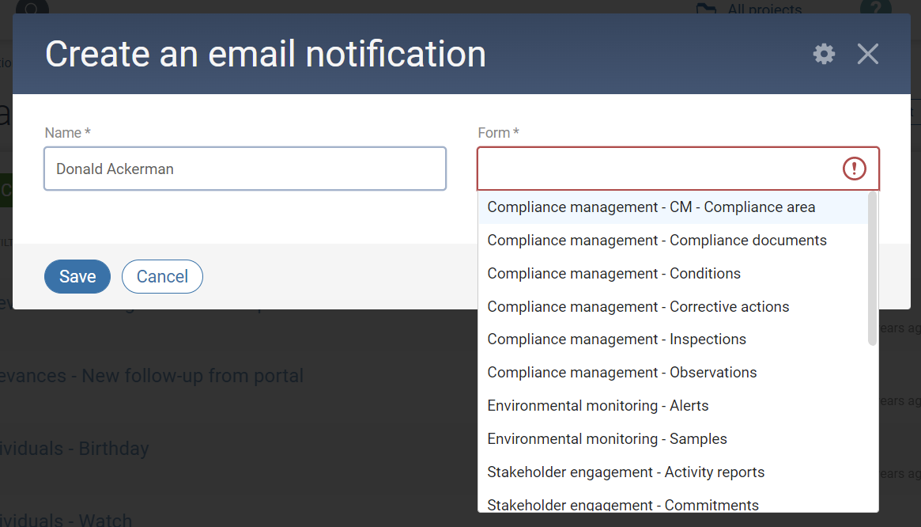Pick Compliance management - Conditions from list
Image resolution: width=921 pixels, height=527 pixels.
tap(673, 274)
